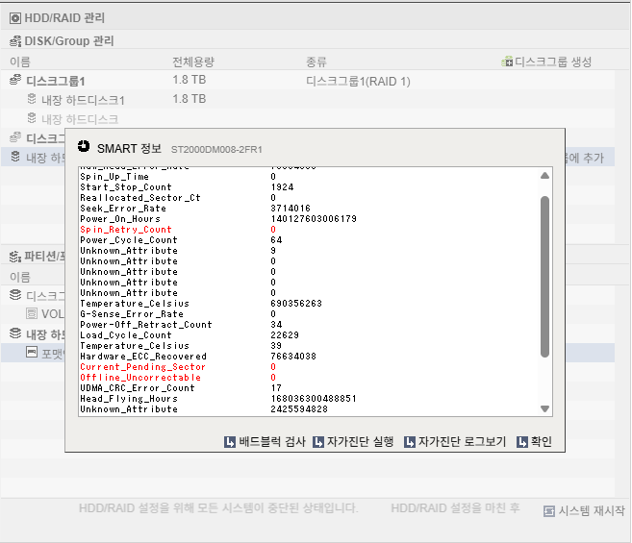Click the HDD/RAID 관리 header icon
Image resolution: width=632 pixels, height=543 pixels.
15,18
